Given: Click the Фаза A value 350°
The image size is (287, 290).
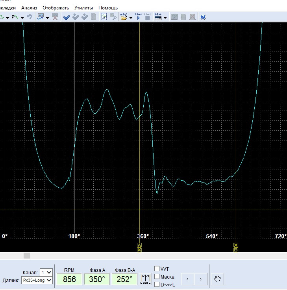Looking at the screenshot, I should click(97, 279).
